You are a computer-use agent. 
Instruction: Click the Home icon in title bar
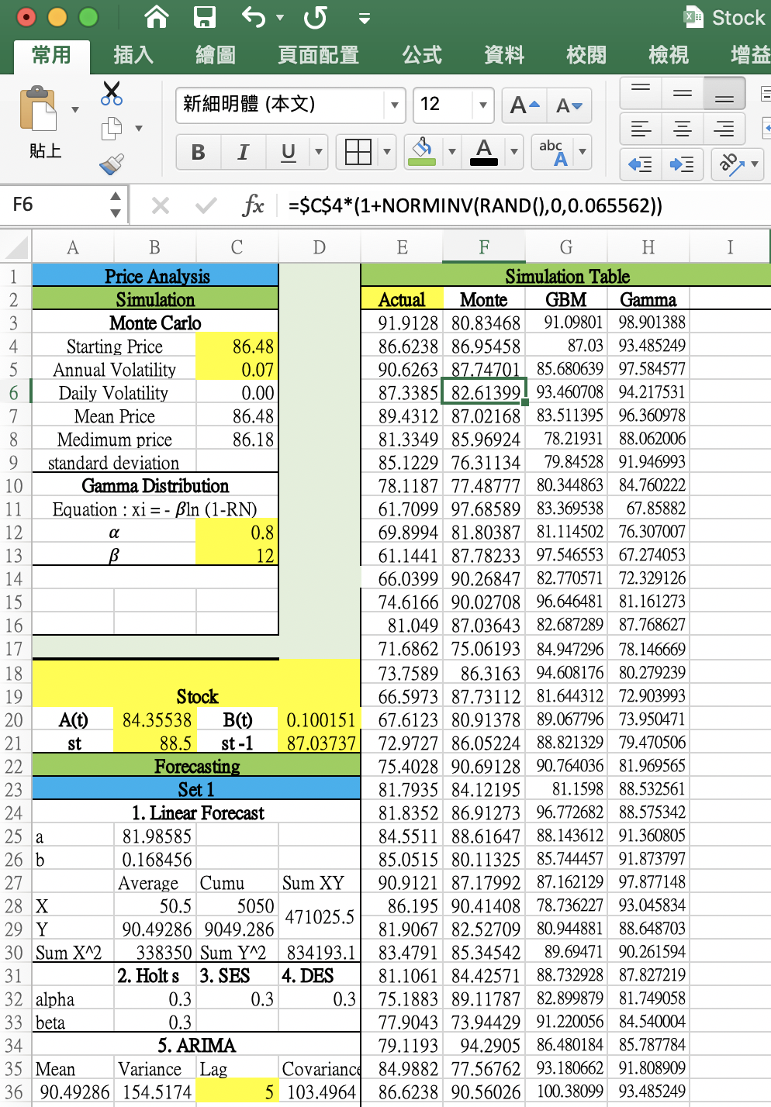(x=157, y=16)
